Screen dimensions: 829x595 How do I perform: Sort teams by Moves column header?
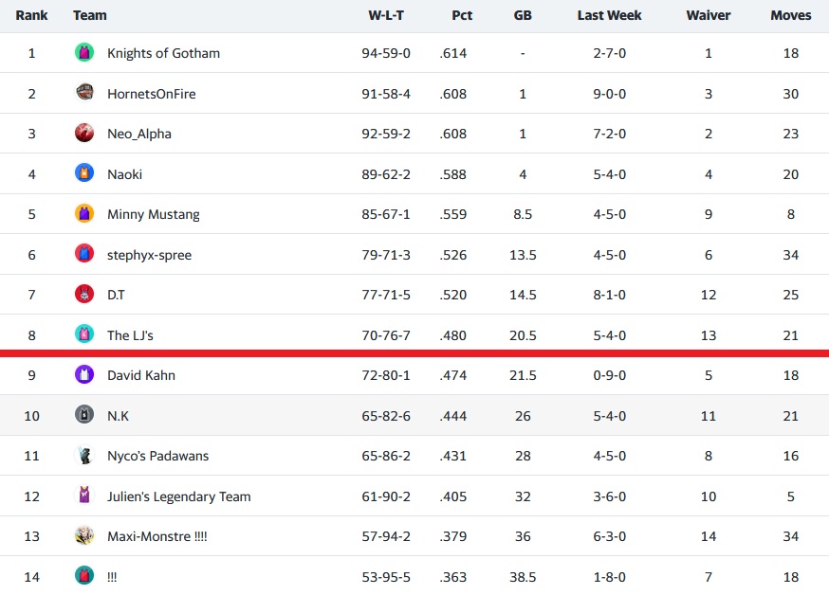coord(790,15)
